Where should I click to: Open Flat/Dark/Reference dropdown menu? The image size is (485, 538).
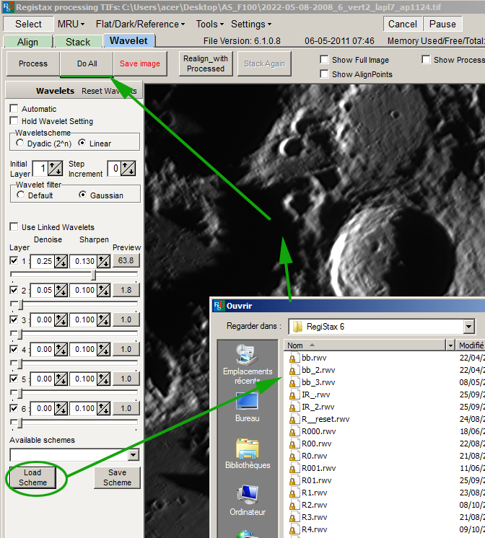(x=140, y=24)
